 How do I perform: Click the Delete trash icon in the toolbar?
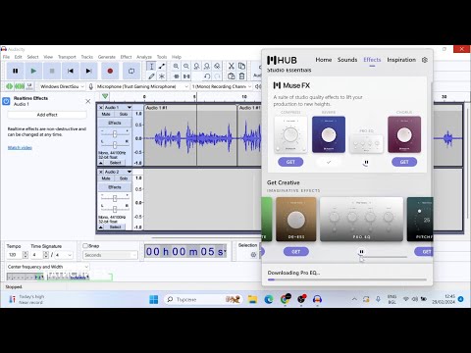tap(241, 76)
